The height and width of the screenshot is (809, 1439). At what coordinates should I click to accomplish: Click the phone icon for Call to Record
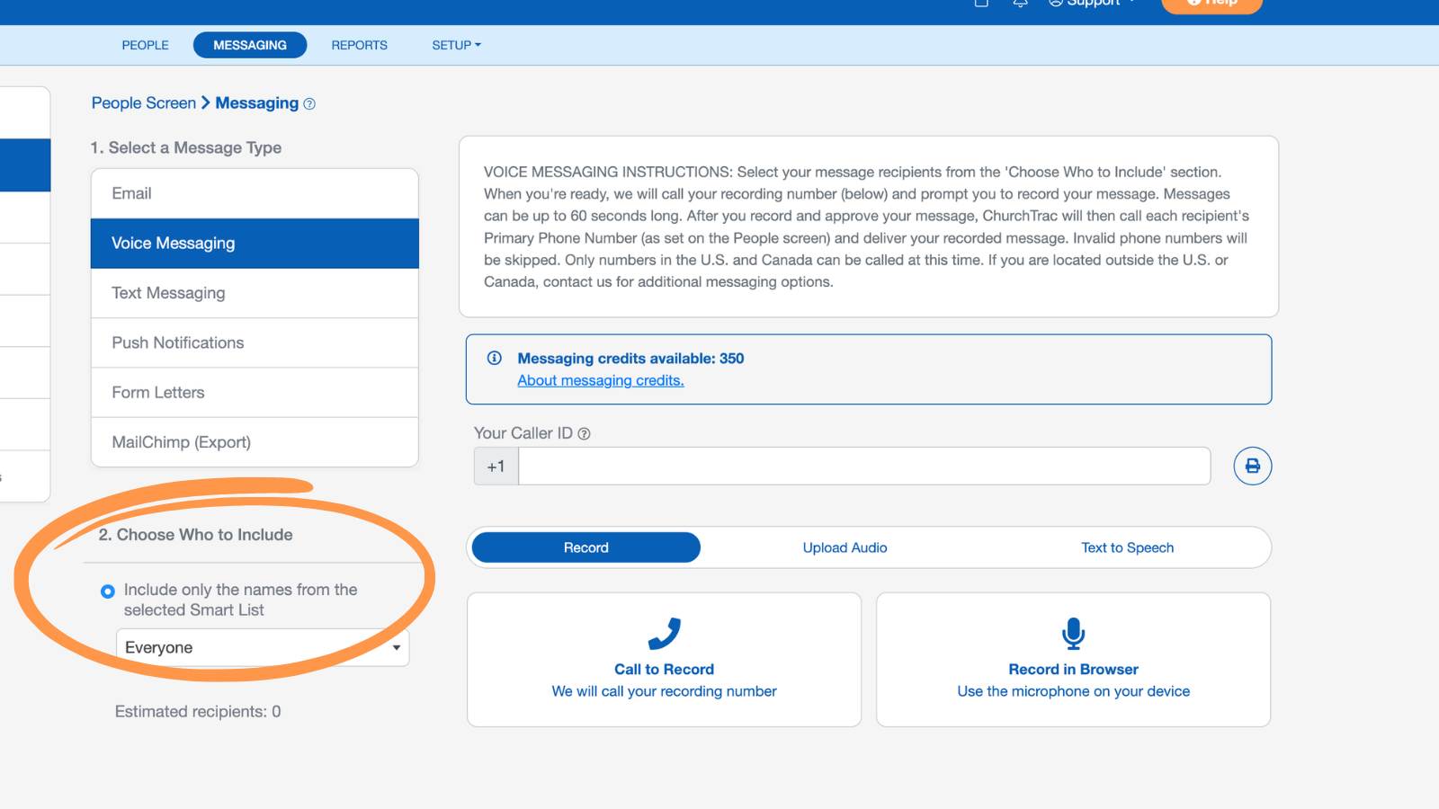tap(664, 634)
